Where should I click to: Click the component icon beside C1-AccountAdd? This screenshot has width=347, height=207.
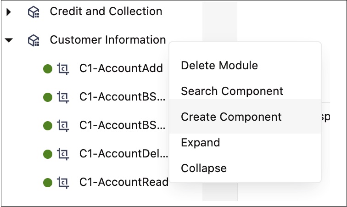click(63, 69)
